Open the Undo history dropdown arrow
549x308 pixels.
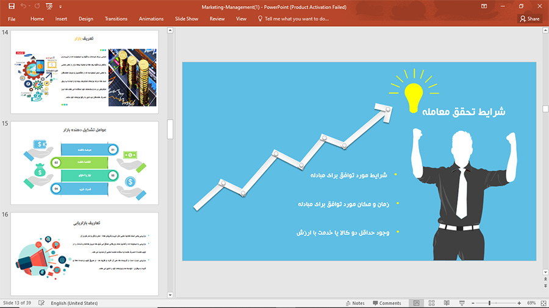(x=30, y=6)
